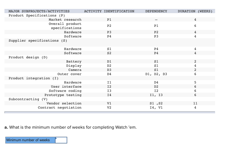Click the activity ID 'D4'
This screenshot has height=151, width=238.
click(109, 74)
